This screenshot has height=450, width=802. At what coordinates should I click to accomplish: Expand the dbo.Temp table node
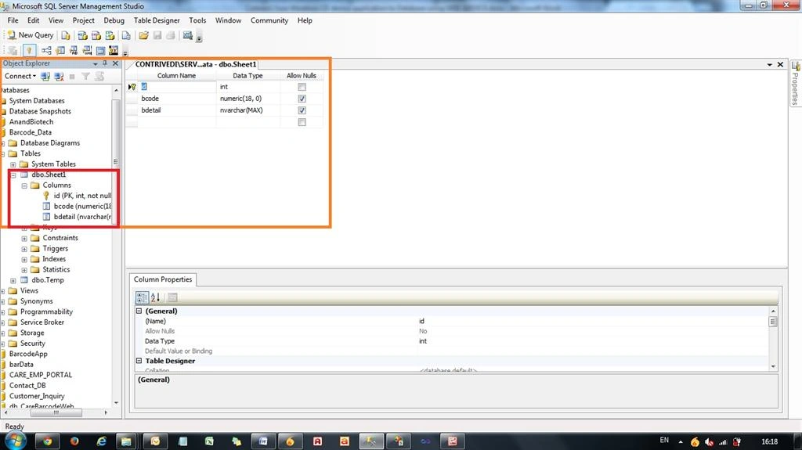(x=13, y=280)
